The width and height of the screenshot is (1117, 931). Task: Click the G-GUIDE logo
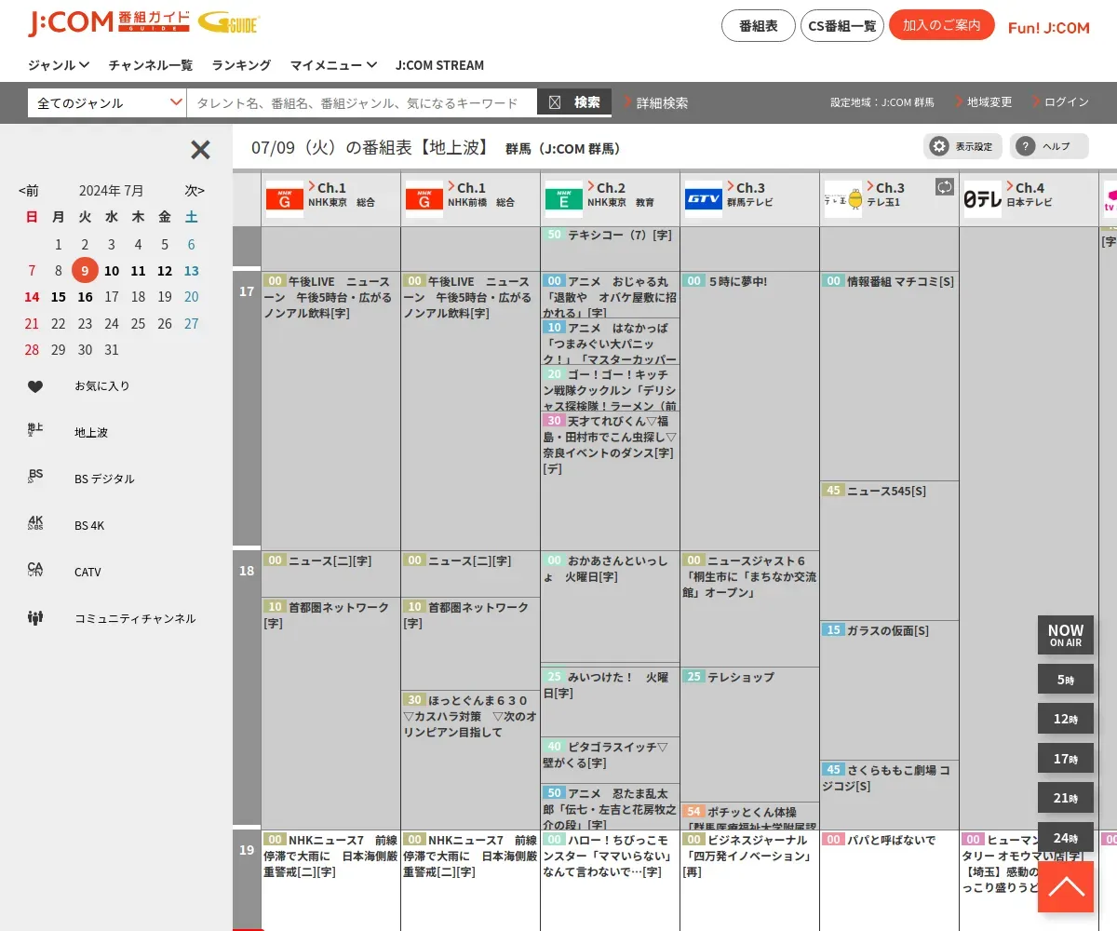[x=228, y=23]
